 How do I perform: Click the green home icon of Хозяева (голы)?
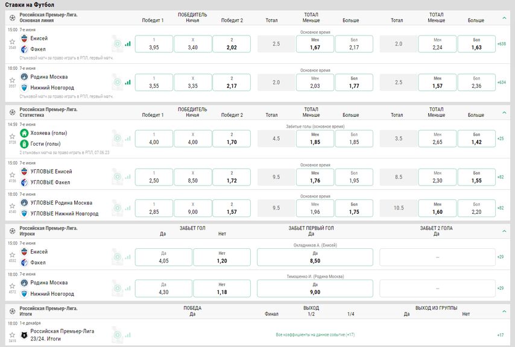[24, 133]
